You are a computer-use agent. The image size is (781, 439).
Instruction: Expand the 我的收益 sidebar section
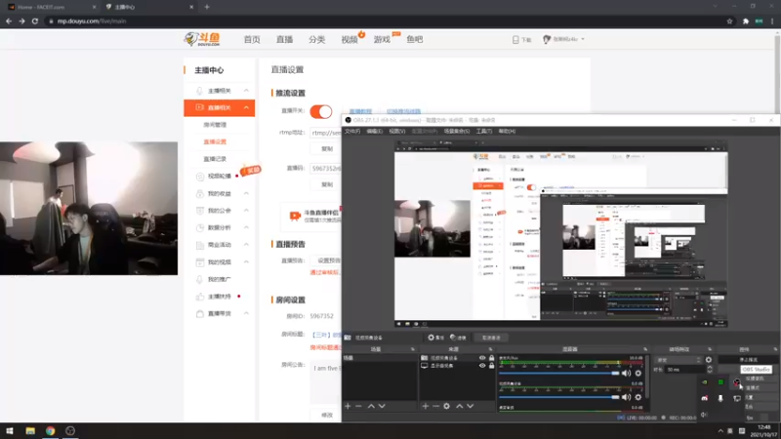(x=246, y=193)
